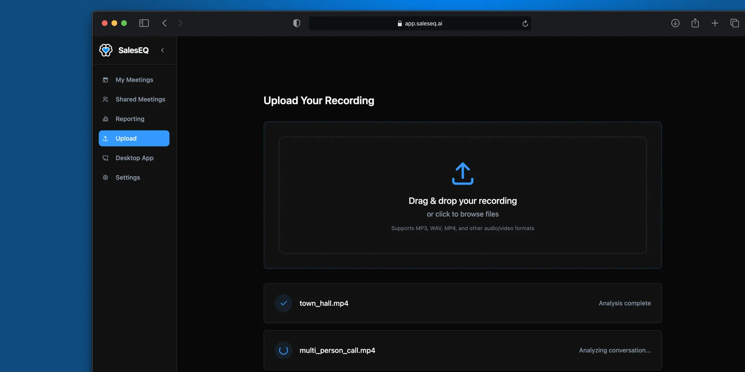Click the lock icon in the address bar
Image resolution: width=745 pixels, height=372 pixels.
tap(400, 23)
